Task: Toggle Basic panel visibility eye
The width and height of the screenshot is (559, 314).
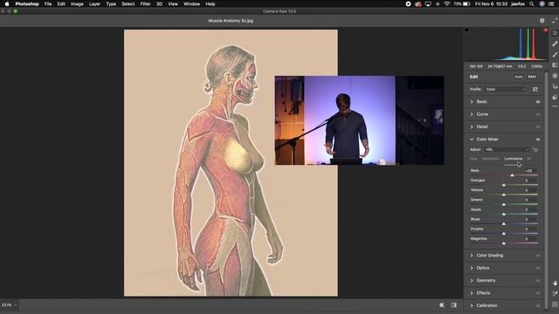Action: (x=538, y=102)
